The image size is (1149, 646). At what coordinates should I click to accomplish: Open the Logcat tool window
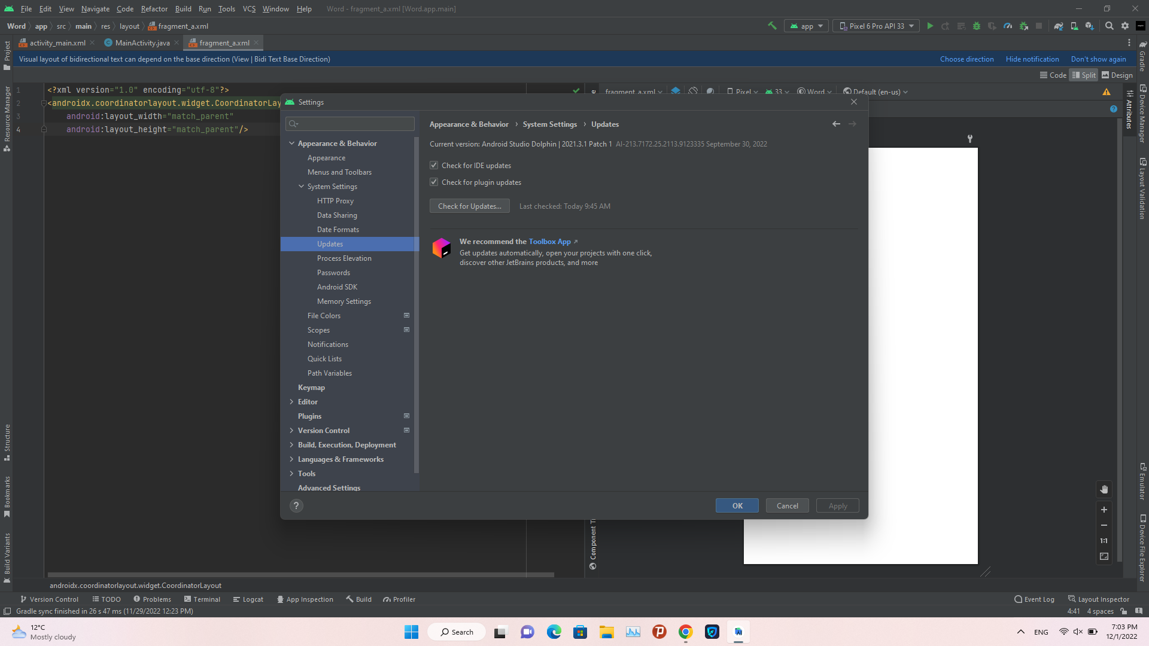(248, 599)
